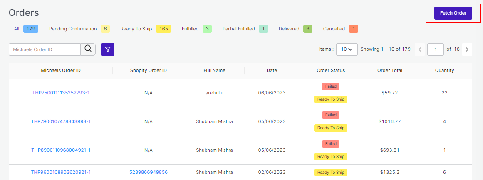Open order THP7900107478343993-1
This screenshot has width=483, height=180.
click(61, 121)
